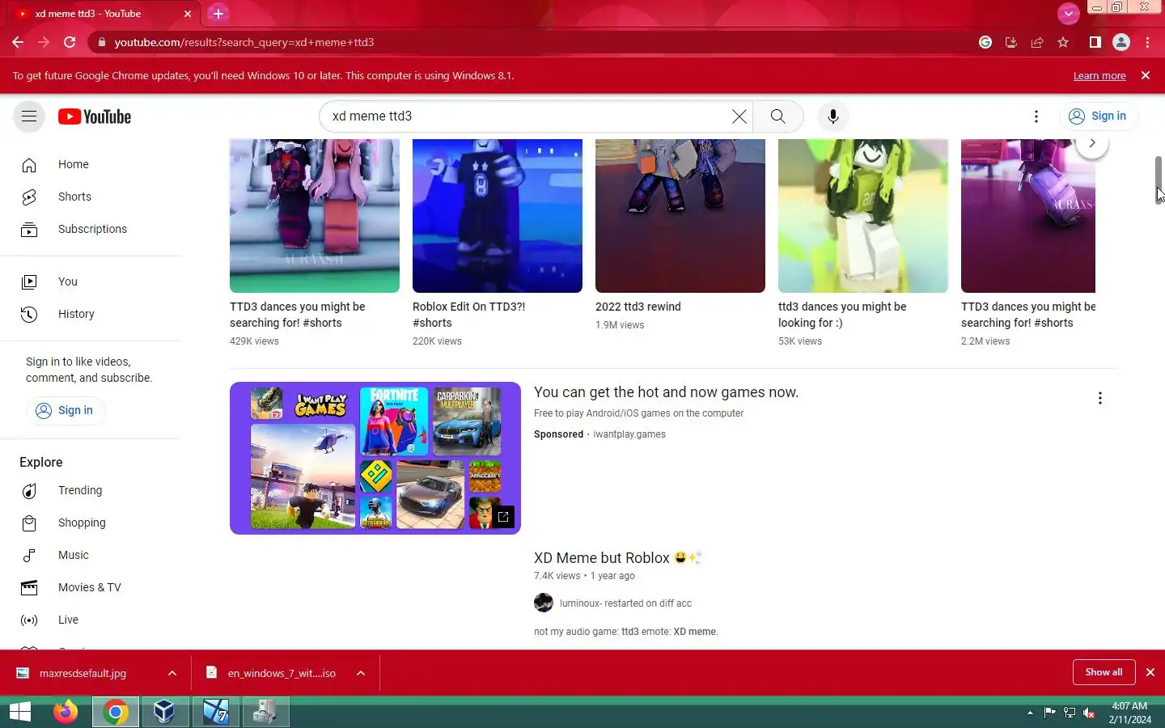Click Learn more link in update bar
The width and height of the screenshot is (1165, 728).
tap(1099, 75)
